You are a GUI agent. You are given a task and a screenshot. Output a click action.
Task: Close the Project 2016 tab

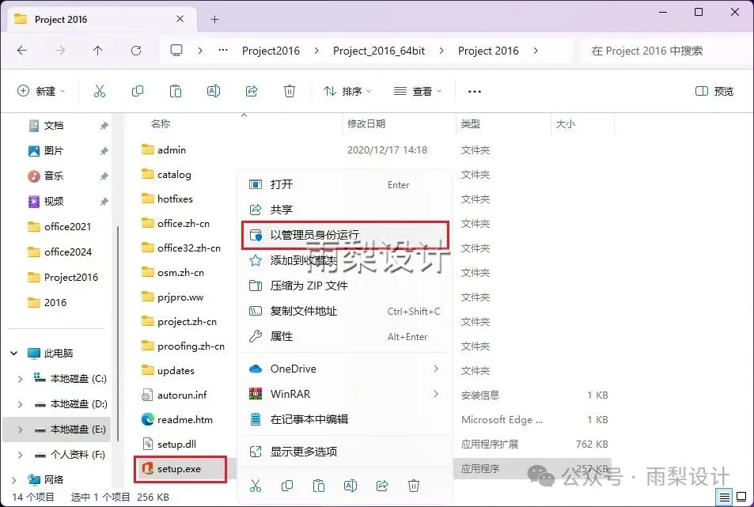(180, 19)
